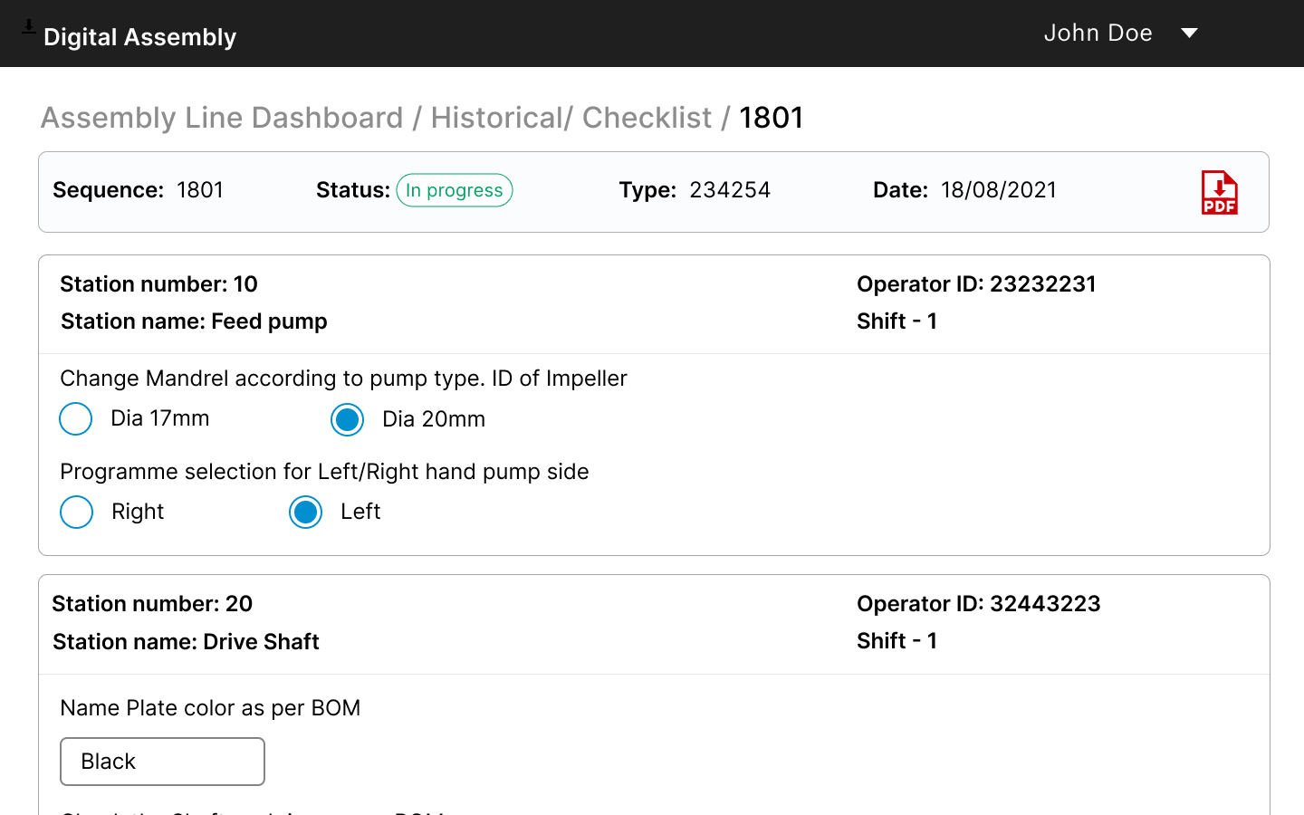
Task: Choose Left hand pump side
Action: [x=305, y=512]
